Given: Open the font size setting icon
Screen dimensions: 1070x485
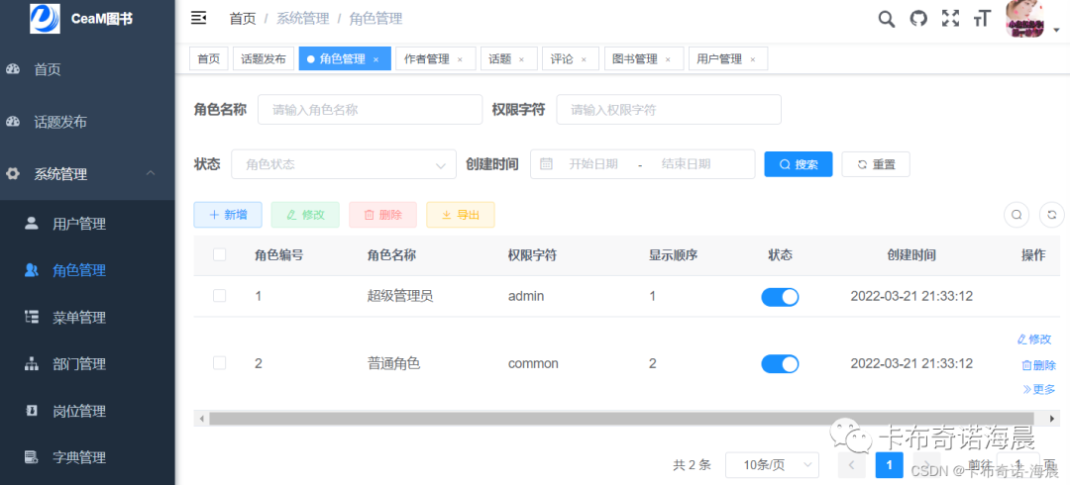Looking at the screenshot, I should pos(981,19).
